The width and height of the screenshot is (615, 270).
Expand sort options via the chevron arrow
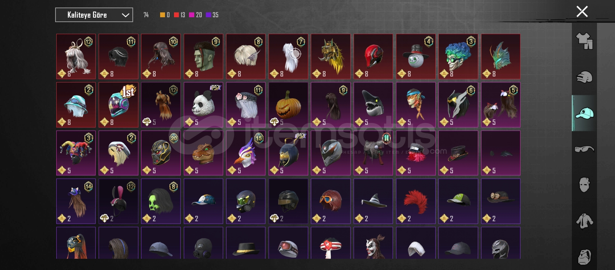coord(125,15)
